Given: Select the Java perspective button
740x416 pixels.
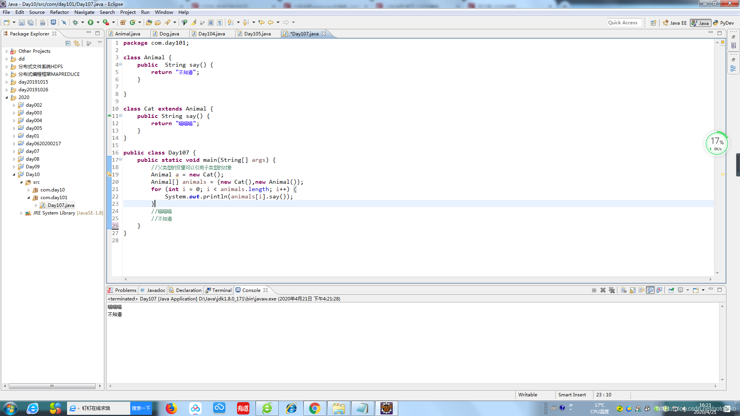Looking at the screenshot, I should pyautogui.click(x=700, y=23).
